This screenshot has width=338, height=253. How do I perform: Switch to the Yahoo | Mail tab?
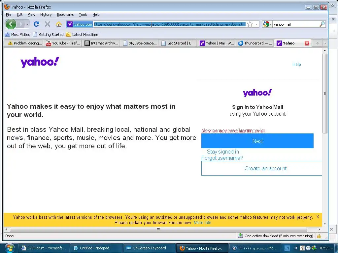[x=216, y=43]
